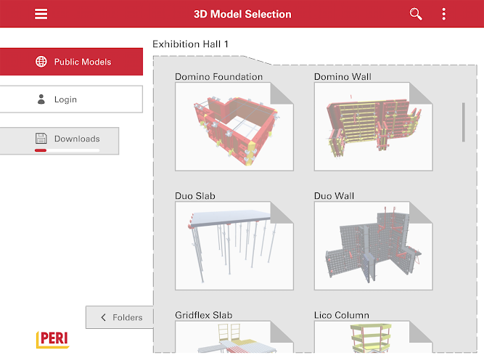This screenshot has height=363, width=484.
Task: Open the Duo Wall model thumbnail
Action: coord(374,245)
